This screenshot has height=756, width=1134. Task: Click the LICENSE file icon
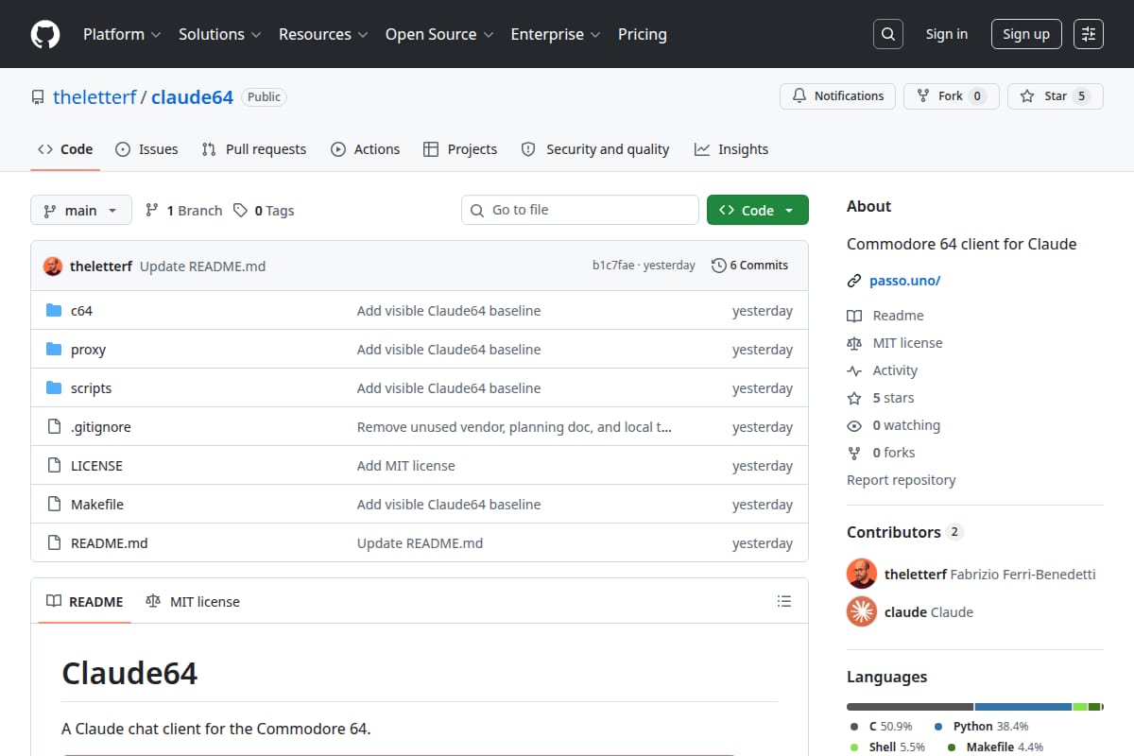[x=54, y=466]
